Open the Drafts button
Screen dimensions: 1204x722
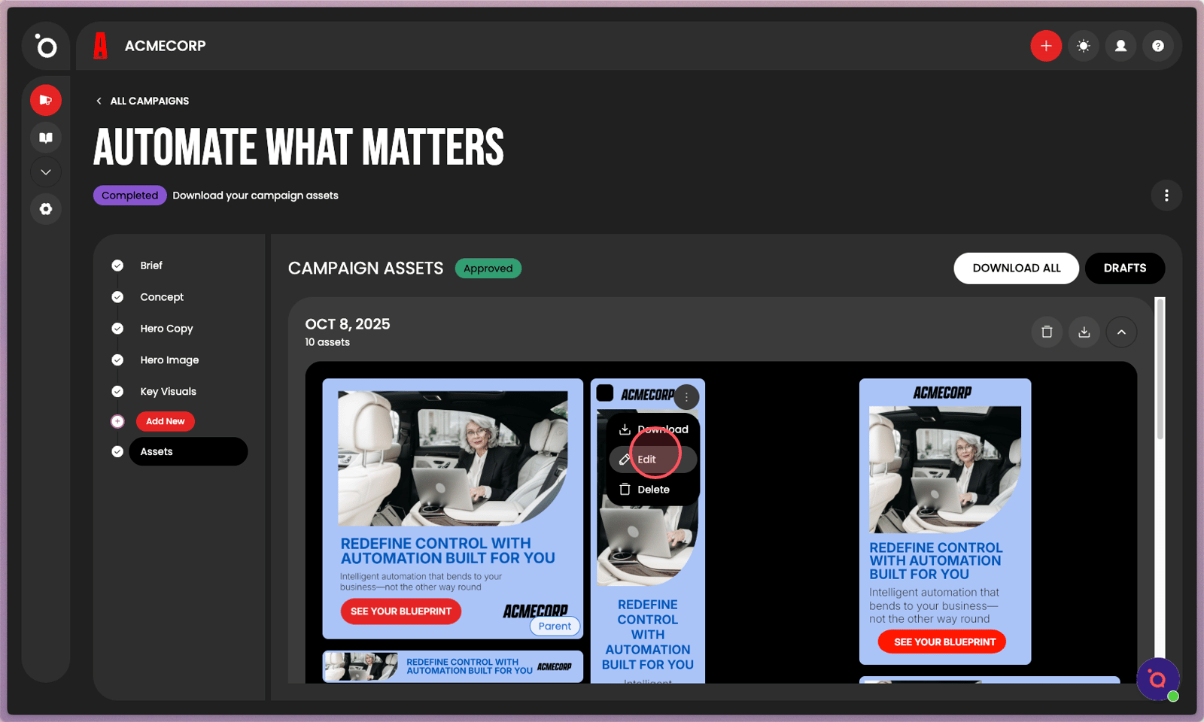1125,268
